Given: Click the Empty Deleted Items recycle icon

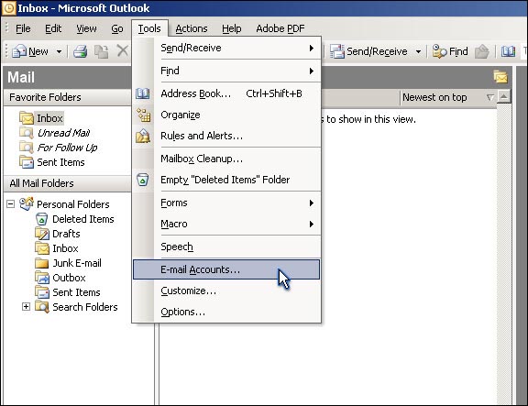Looking at the screenshot, I should point(143,180).
